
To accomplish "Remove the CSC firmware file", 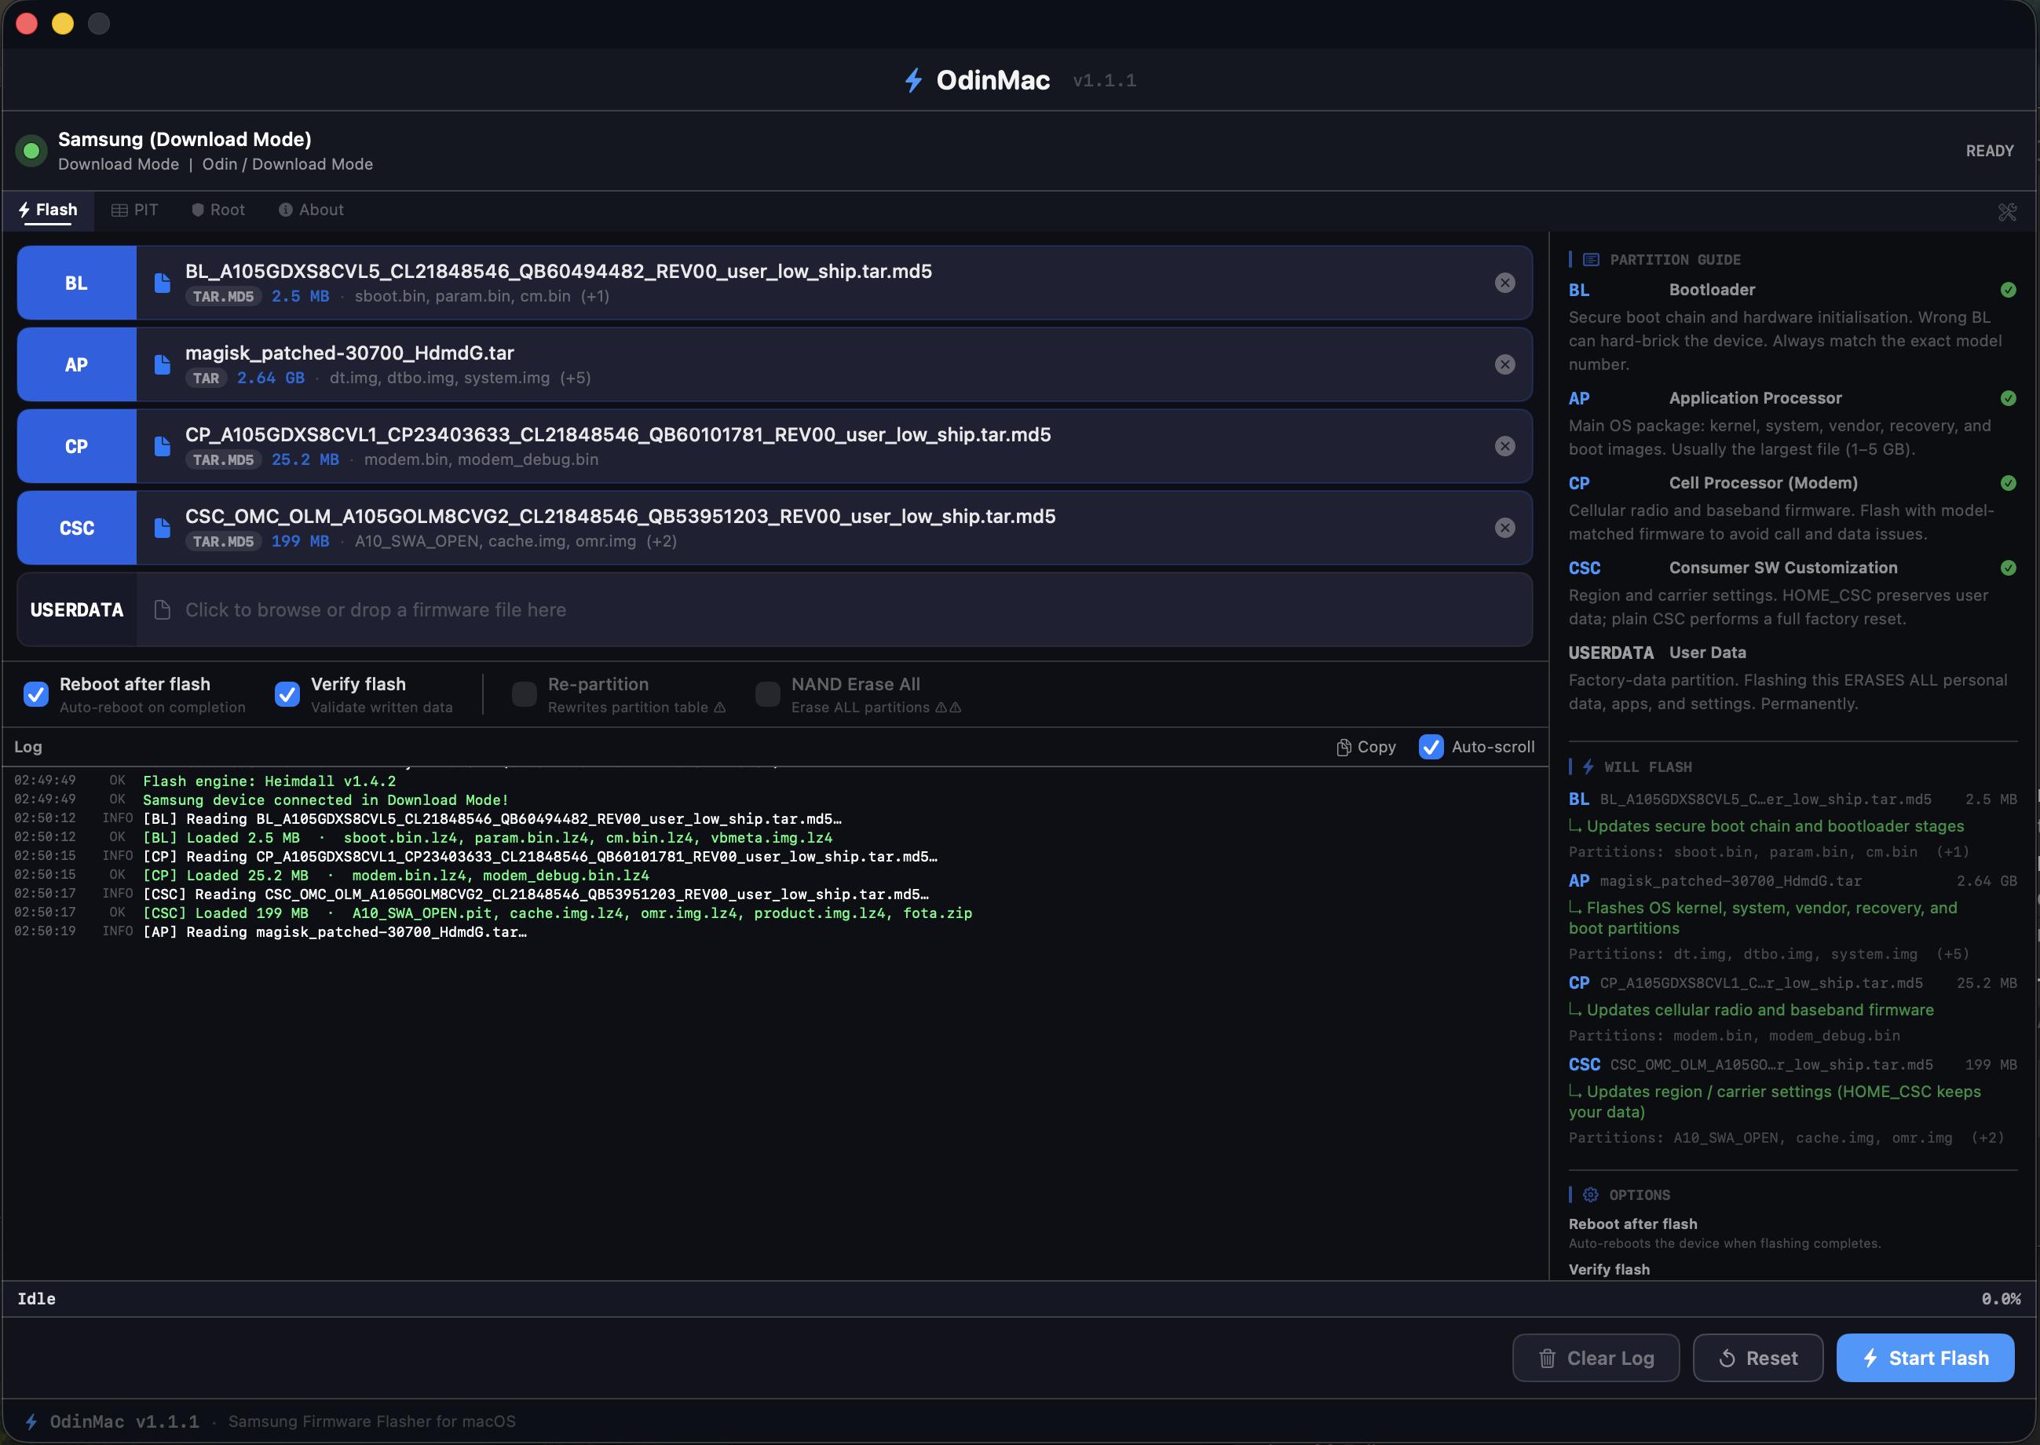I will [1504, 528].
